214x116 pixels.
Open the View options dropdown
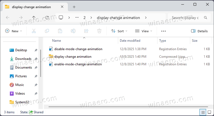[x=144, y=31]
